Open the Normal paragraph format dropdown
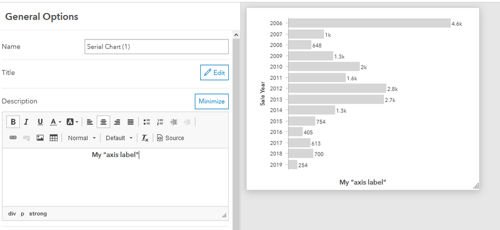This screenshot has height=230, width=500. pyautogui.click(x=82, y=138)
